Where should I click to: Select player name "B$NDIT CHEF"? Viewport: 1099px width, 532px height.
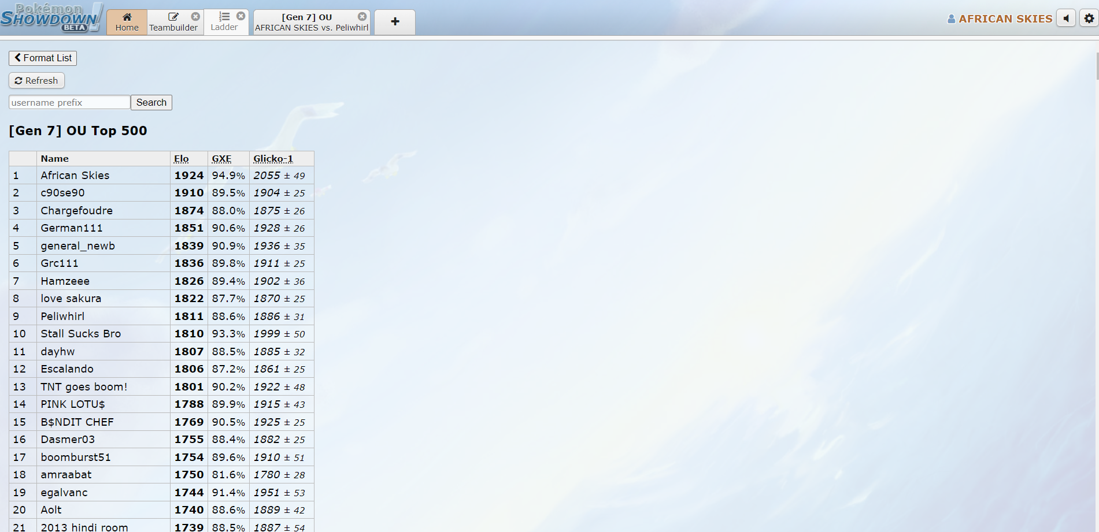[77, 422]
